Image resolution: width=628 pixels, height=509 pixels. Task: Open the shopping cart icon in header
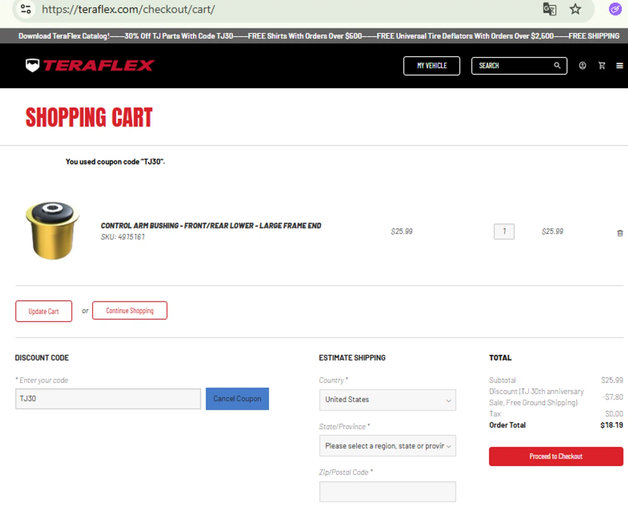point(602,65)
